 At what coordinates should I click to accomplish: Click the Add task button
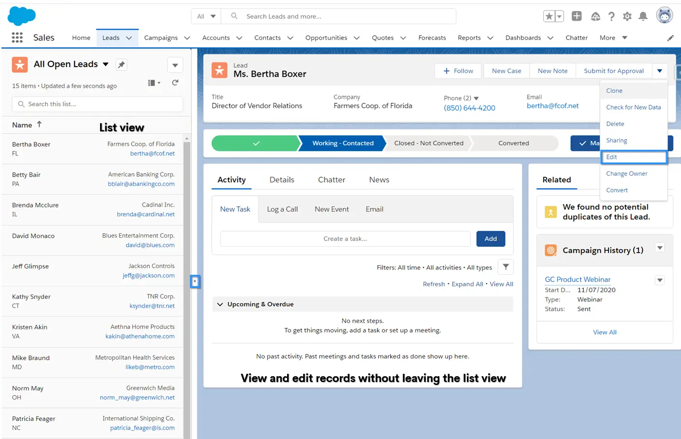pos(491,239)
